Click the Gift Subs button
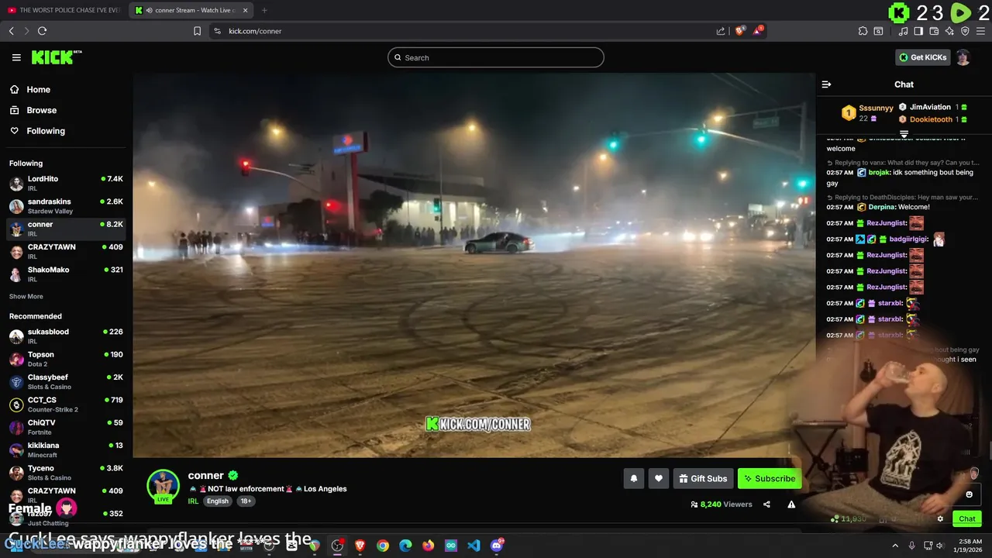The image size is (992, 558). tap(703, 479)
